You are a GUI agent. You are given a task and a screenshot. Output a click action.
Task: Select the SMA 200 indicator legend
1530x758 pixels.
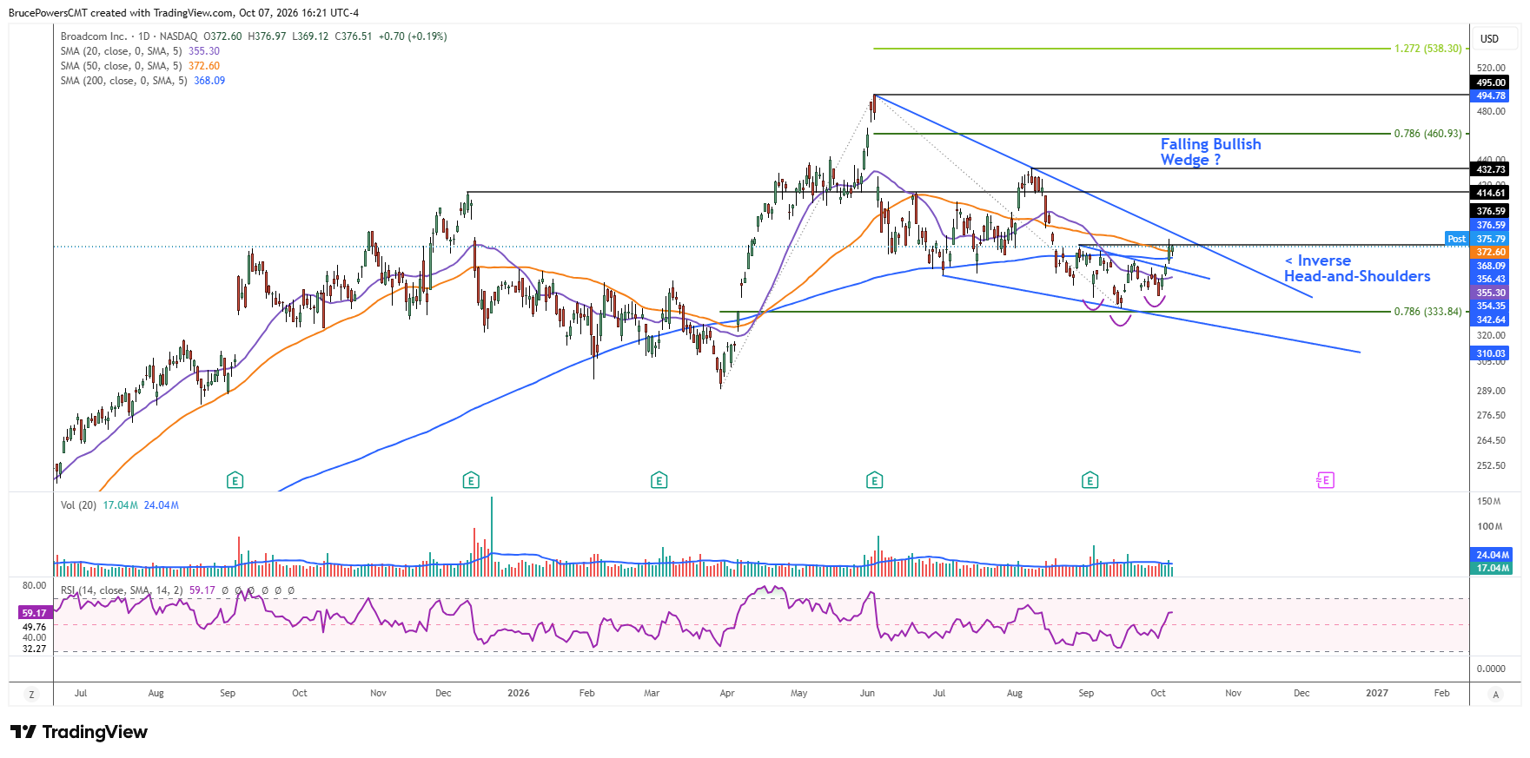tap(142, 81)
